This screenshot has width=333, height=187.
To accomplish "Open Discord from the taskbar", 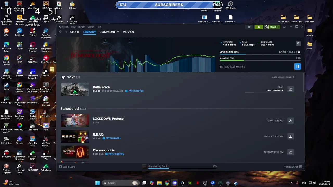I will tap(175, 183).
